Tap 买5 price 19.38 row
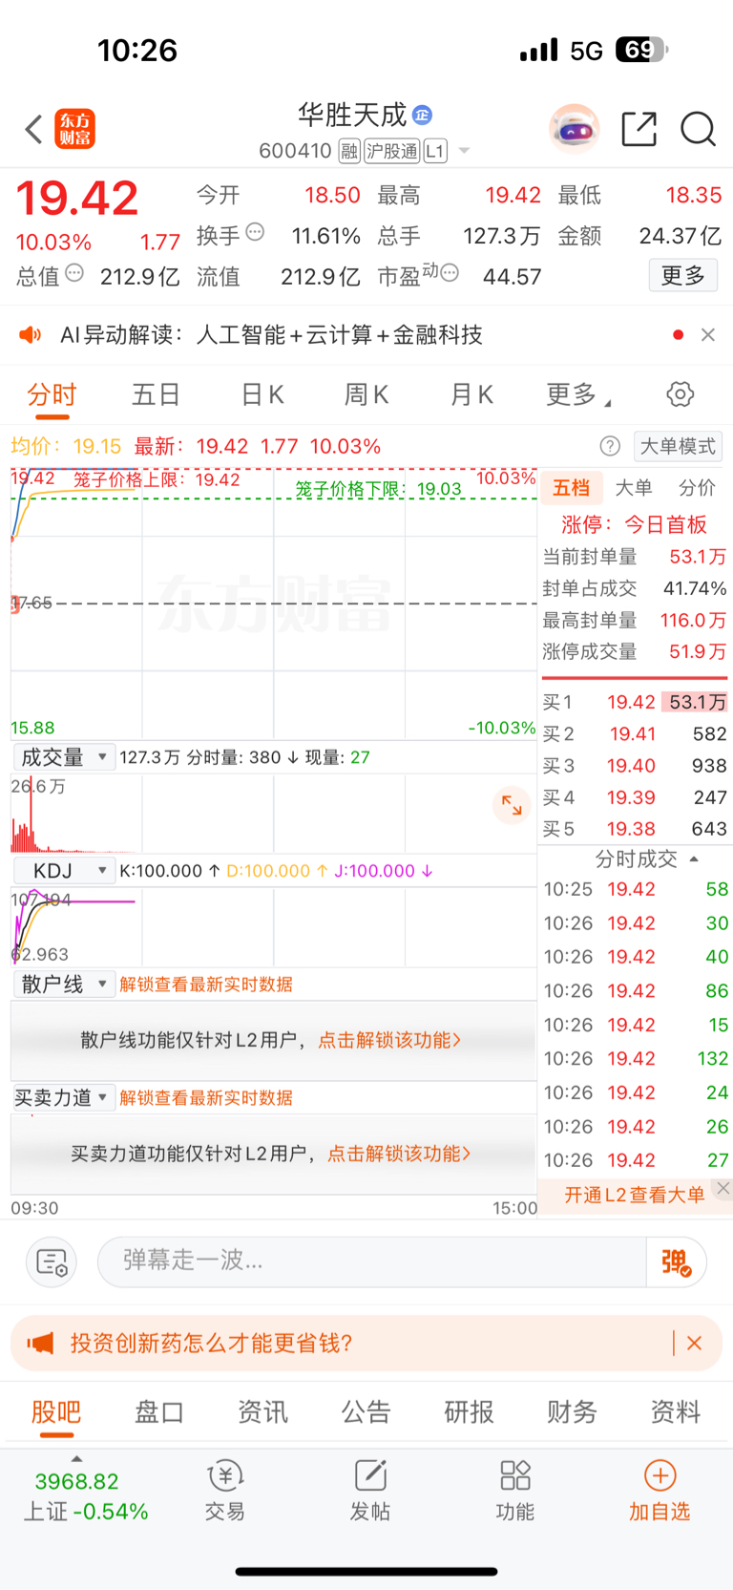 (635, 829)
